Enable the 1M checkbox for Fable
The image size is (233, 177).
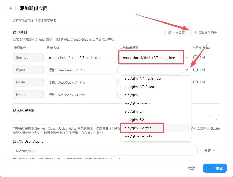pyautogui.click(x=195, y=82)
